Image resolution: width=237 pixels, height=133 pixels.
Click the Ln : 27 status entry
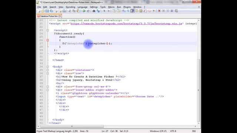[105, 131]
